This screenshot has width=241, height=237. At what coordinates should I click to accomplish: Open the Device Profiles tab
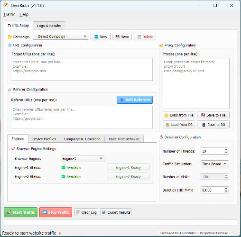(44, 139)
